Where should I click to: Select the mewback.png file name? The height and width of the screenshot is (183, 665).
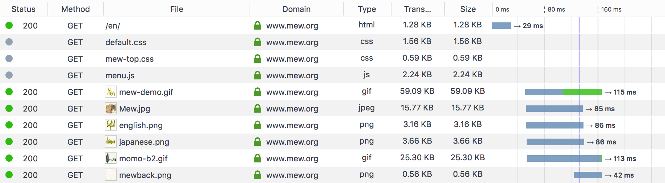145,175
